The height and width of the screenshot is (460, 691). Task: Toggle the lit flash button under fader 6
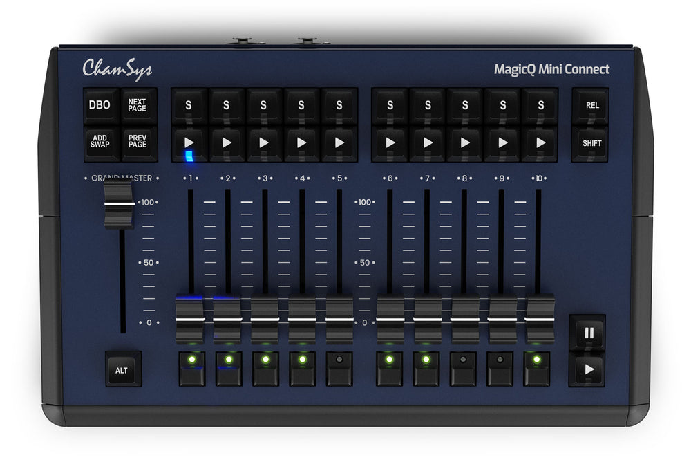point(390,369)
